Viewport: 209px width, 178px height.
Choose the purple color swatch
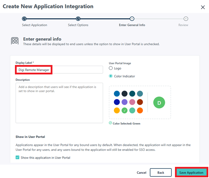[124, 102]
